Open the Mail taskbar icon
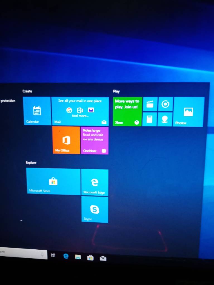 tap(103, 258)
